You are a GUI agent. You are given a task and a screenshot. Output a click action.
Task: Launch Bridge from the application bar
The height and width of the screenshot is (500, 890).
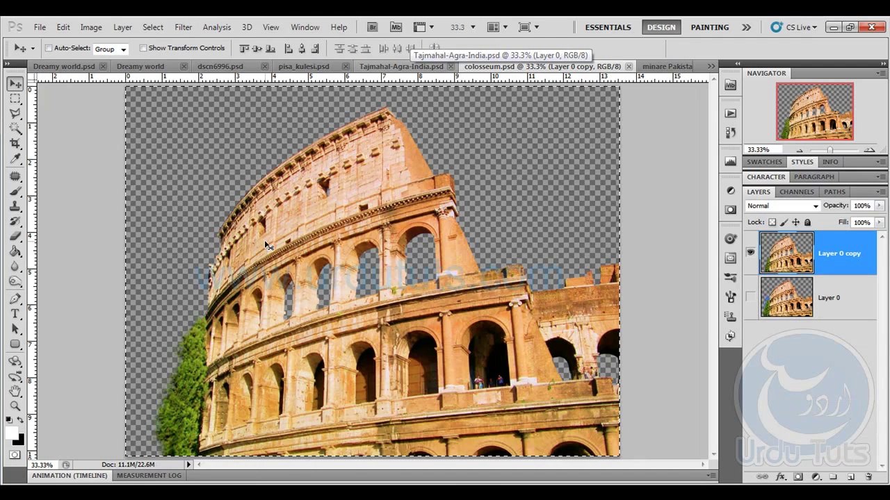click(373, 27)
